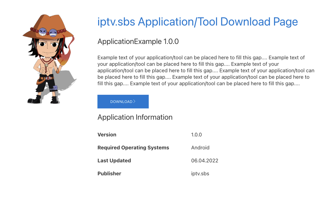Click the frowning skull emblem on hat

click(x=53, y=33)
